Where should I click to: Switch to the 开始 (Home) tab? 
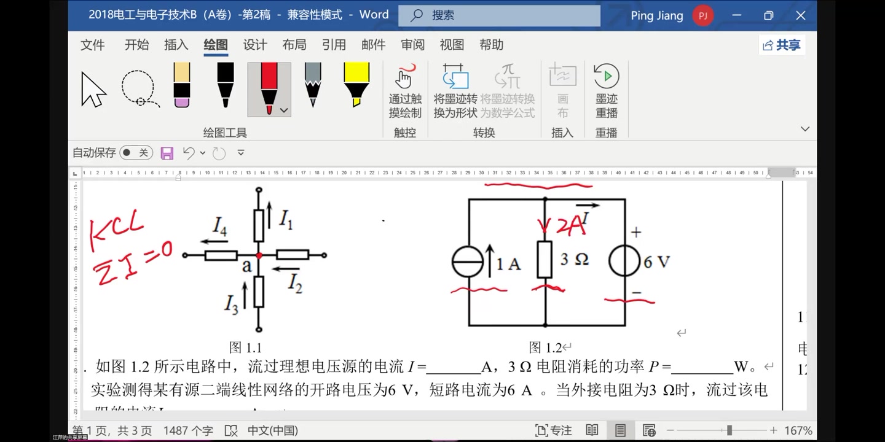coord(136,45)
